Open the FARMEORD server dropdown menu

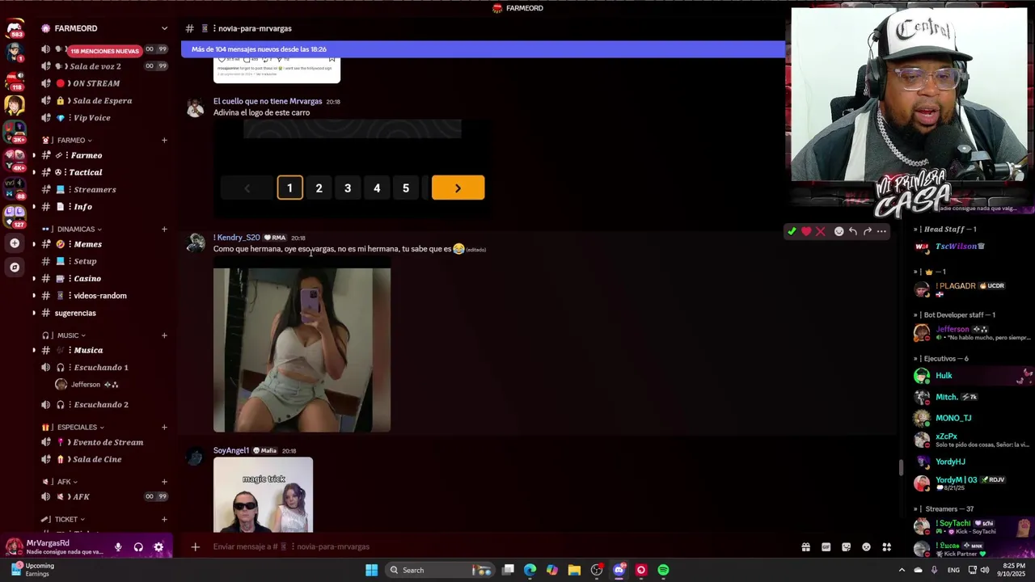(164, 28)
